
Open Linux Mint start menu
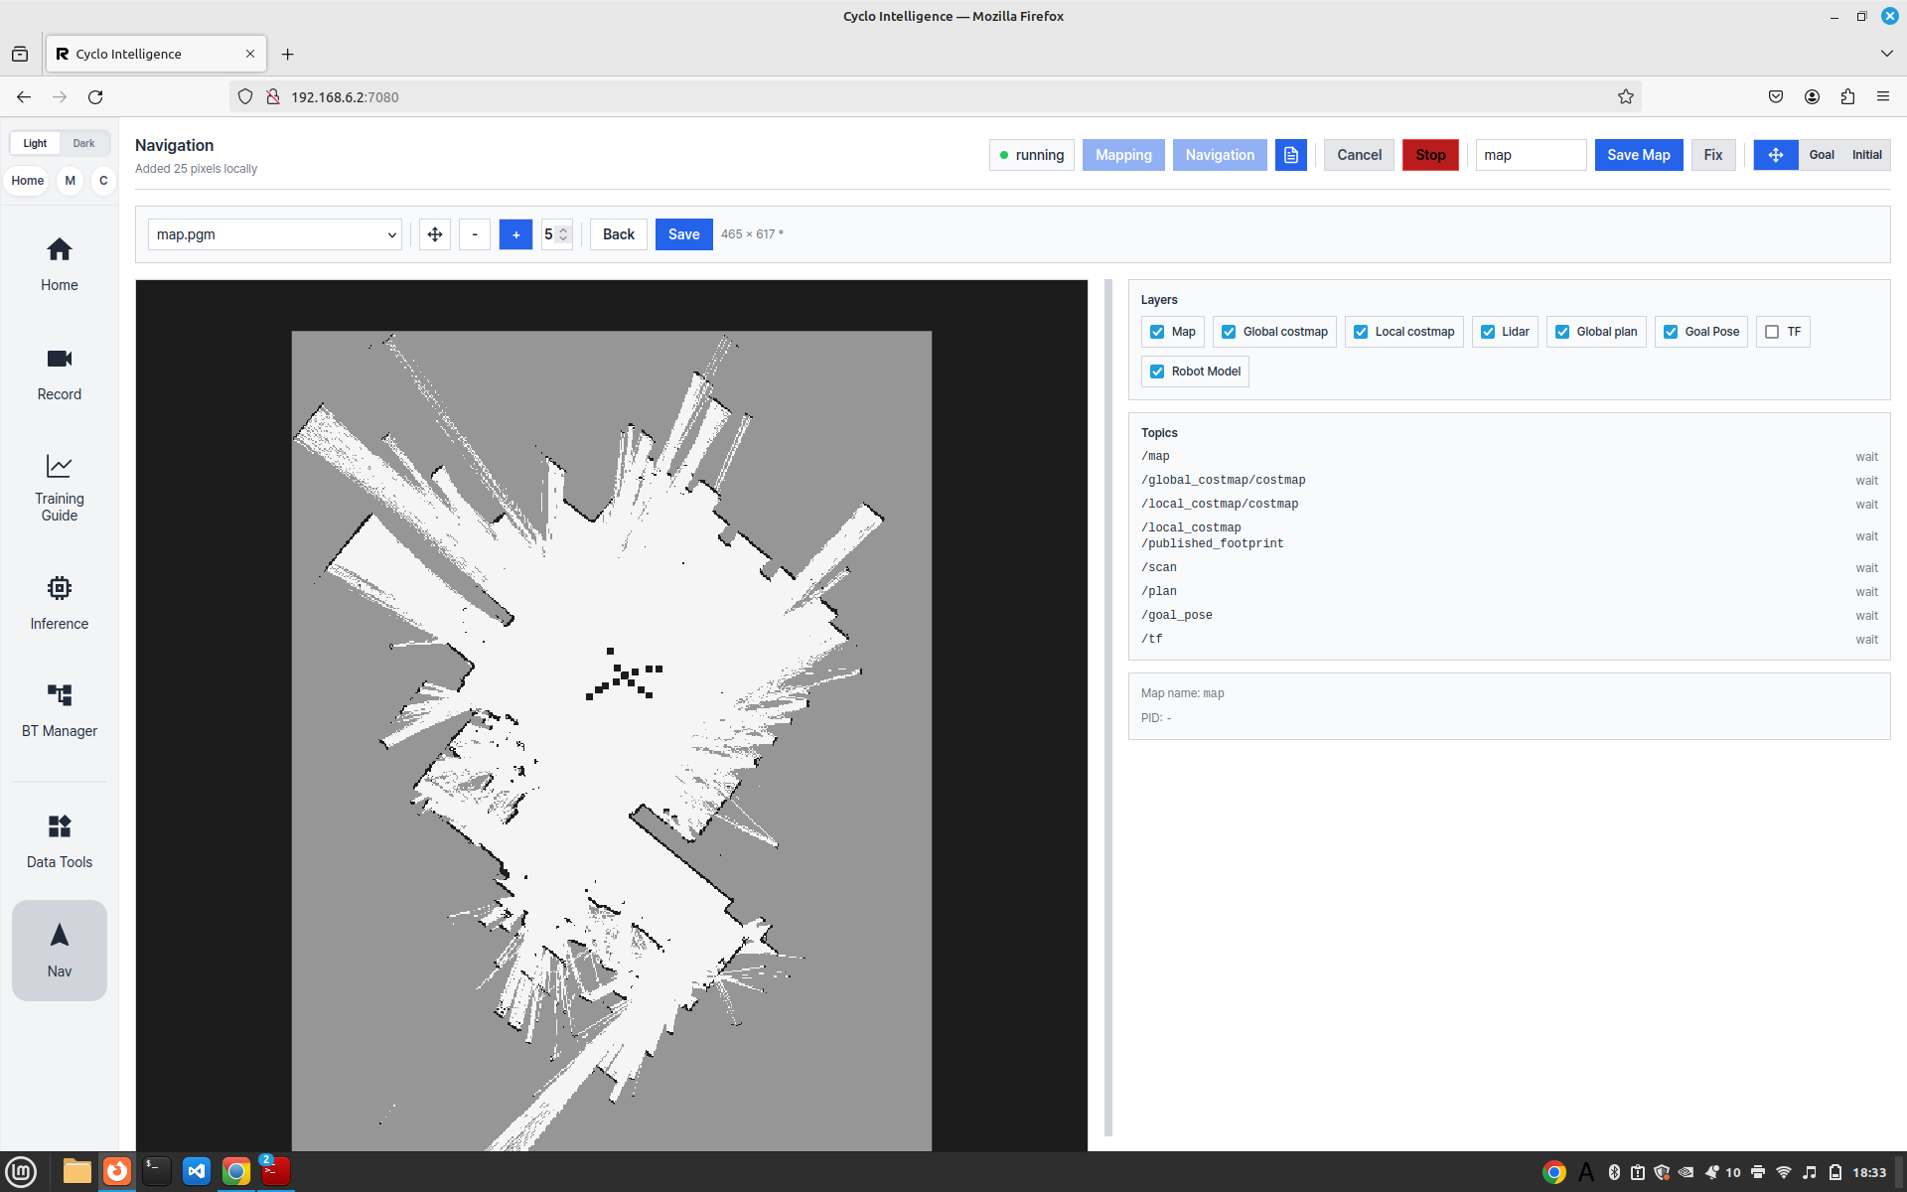coord(21,1172)
